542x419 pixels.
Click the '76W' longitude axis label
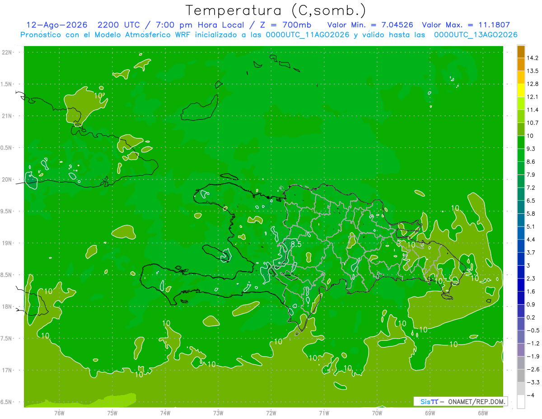click(59, 413)
